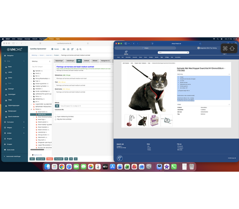The image size is (239, 209).
Task: Click the search magnifier icon in CMS header
Action: click(81, 49)
